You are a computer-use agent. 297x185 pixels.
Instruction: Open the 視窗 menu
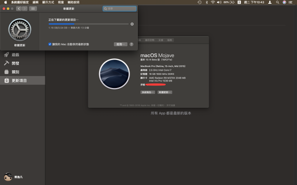pyautogui.click(x=61, y=2)
